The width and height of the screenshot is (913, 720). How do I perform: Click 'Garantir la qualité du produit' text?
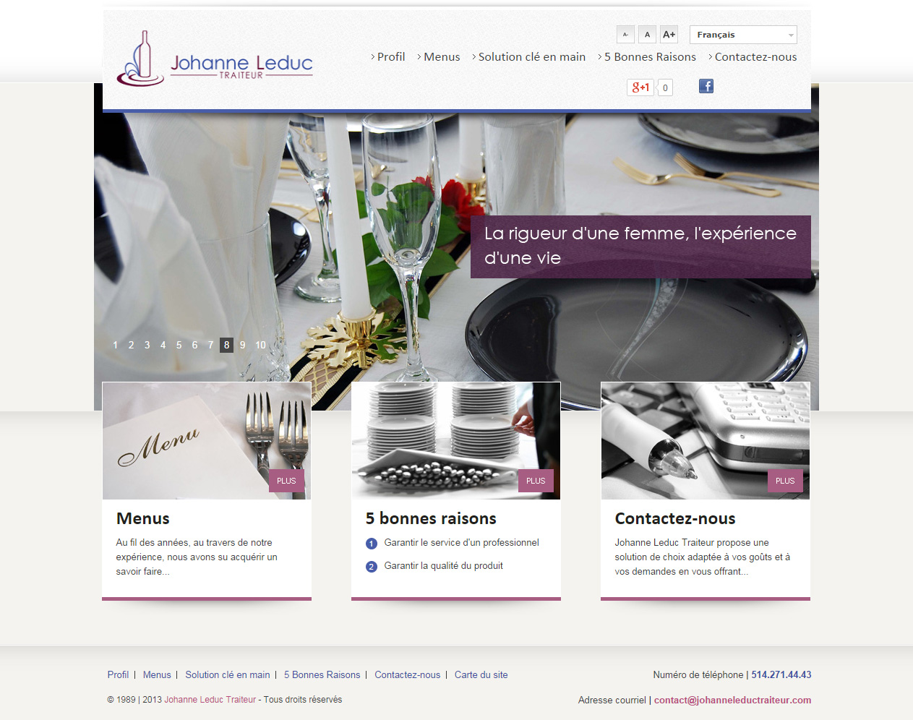pos(443,566)
